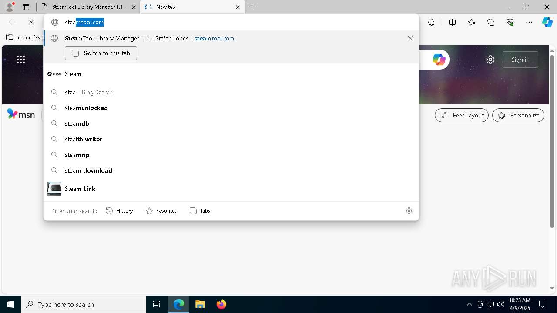Image resolution: width=557 pixels, height=313 pixels.
Task: Open the Import favorites bookmark bar item
Action: (x=25, y=37)
